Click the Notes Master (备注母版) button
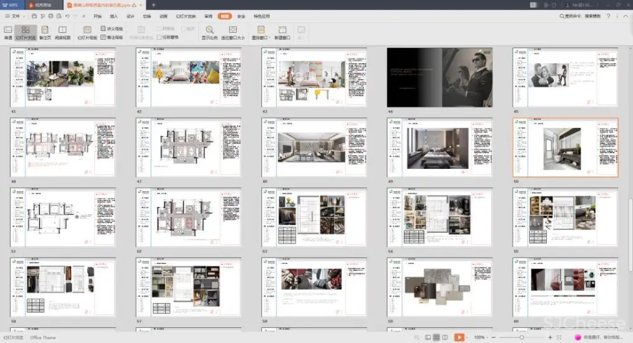 [112, 37]
